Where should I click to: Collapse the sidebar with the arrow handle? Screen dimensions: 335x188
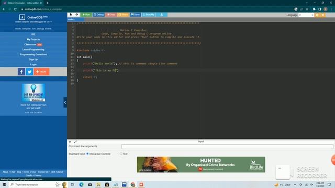65,102
